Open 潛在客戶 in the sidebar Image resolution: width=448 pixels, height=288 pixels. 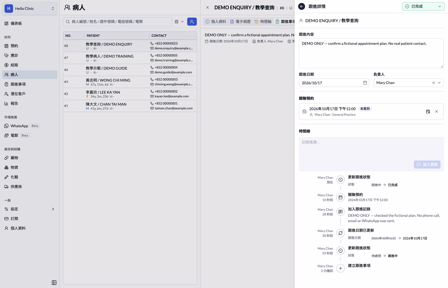30,94
